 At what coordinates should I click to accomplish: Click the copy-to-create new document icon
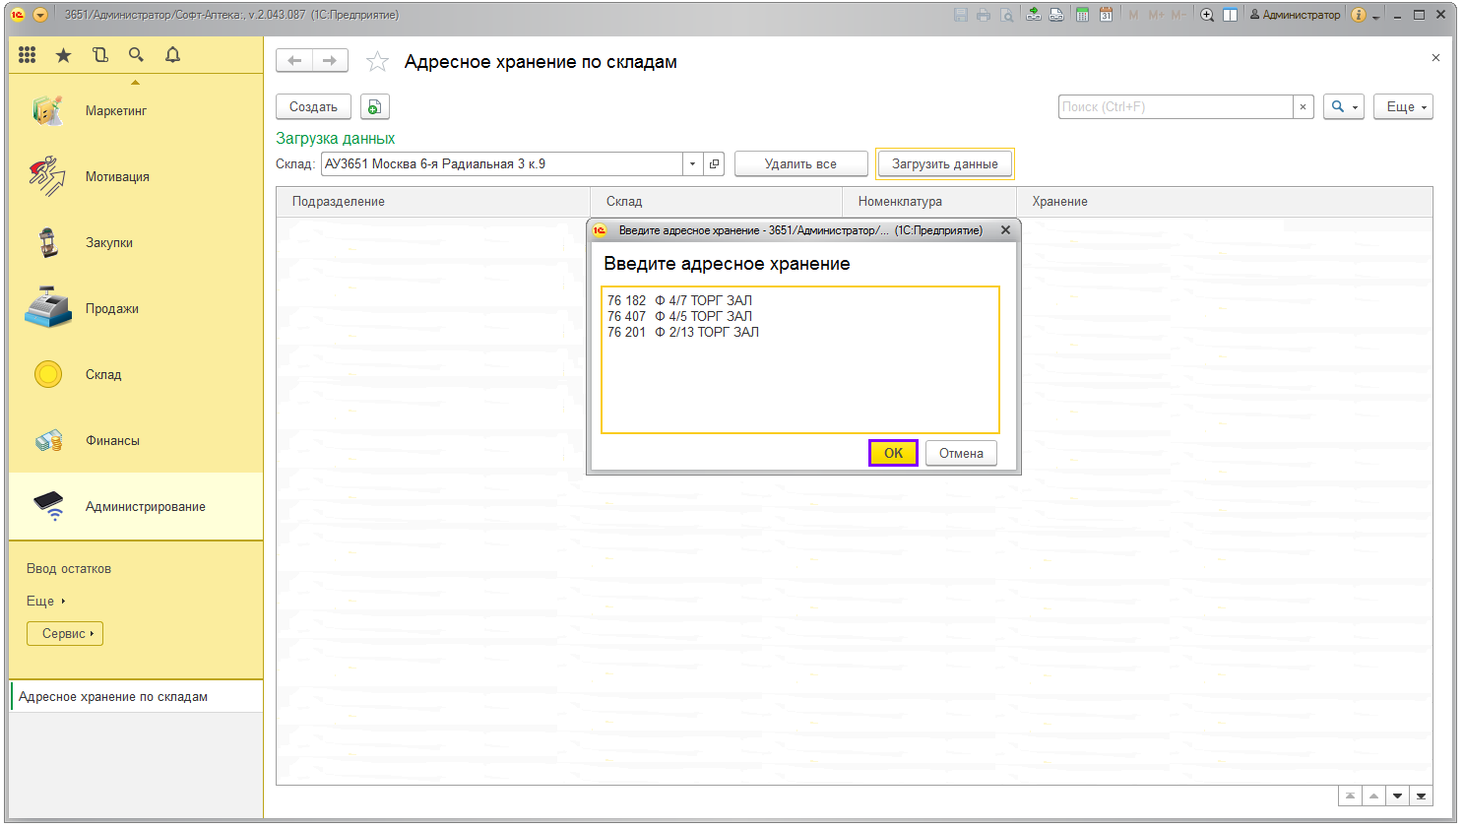tap(374, 106)
